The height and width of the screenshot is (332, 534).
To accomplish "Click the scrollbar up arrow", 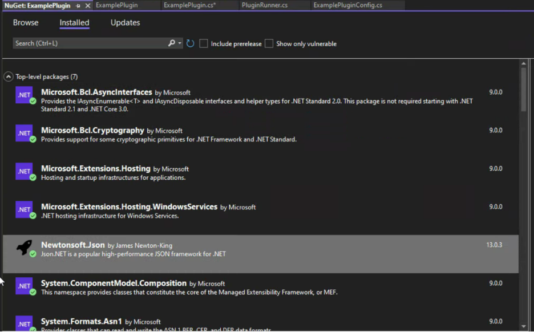I will coord(523,63).
